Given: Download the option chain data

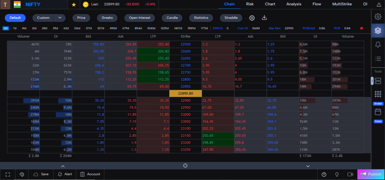Looking at the screenshot, I should pos(264,18).
